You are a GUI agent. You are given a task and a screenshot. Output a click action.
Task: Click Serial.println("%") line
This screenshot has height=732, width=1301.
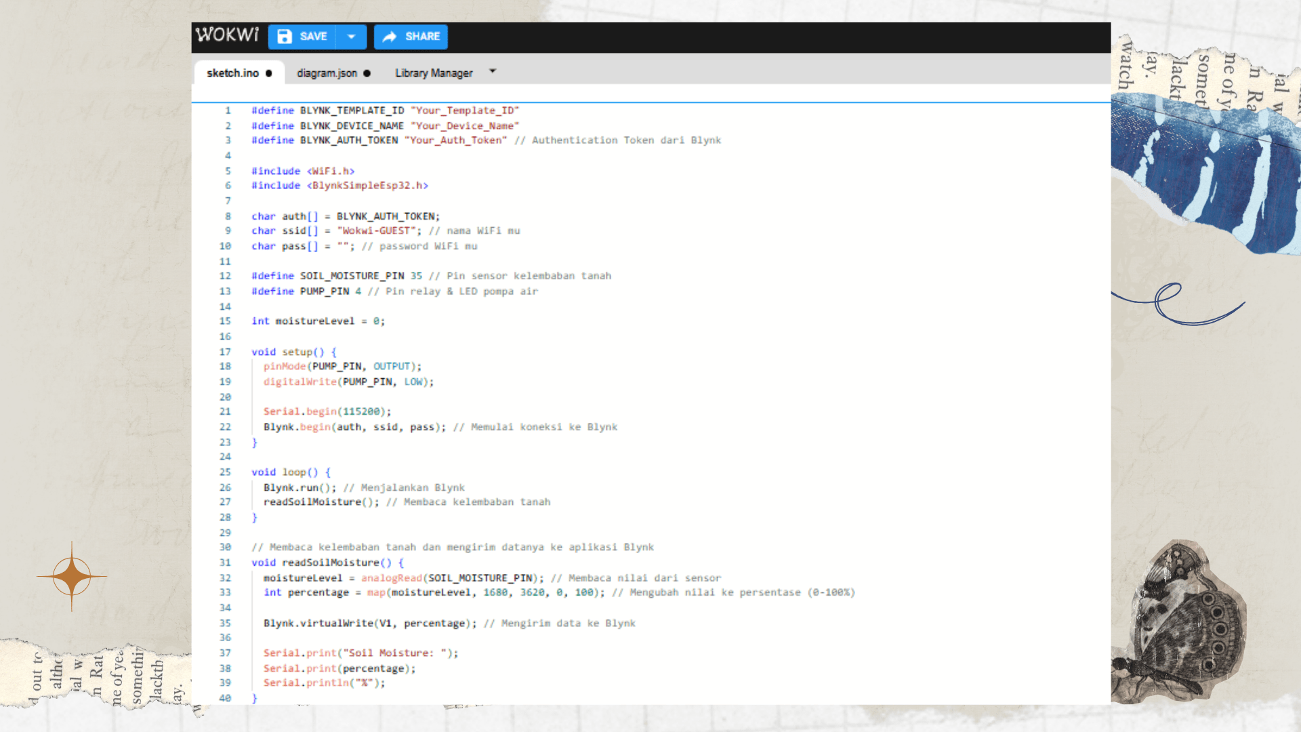pyautogui.click(x=324, y=683)
